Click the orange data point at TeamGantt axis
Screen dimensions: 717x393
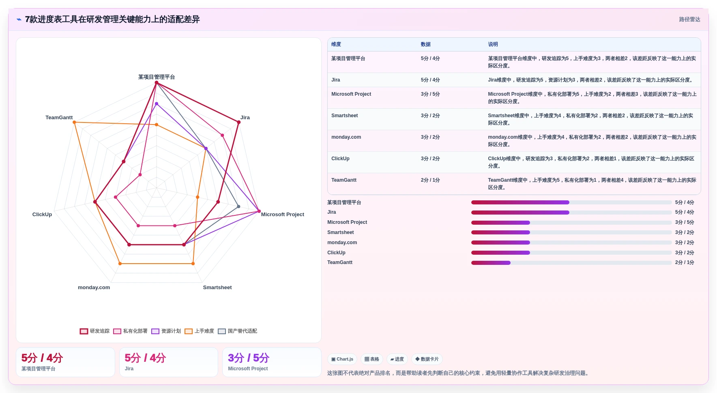[x=74, y=122]
